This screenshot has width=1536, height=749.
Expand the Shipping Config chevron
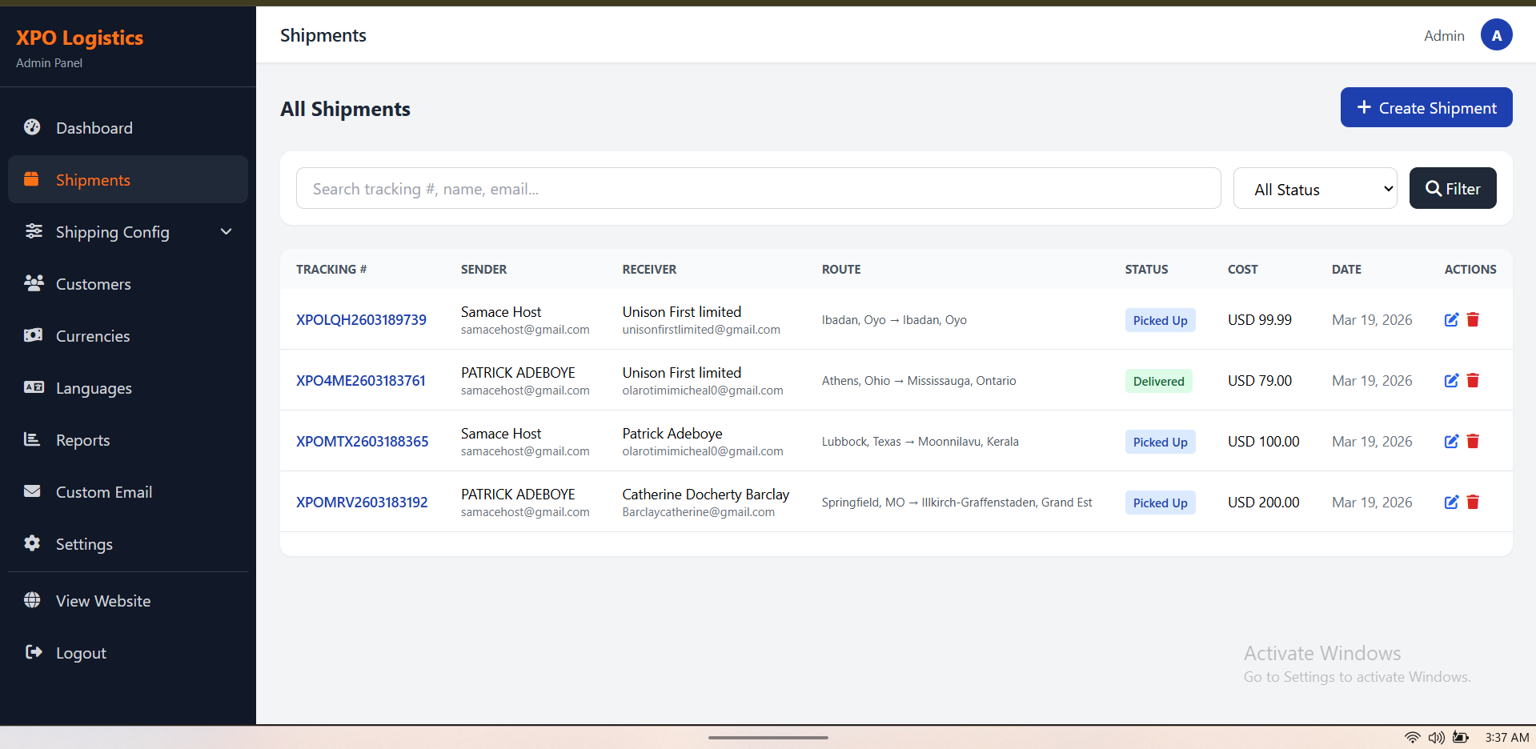click(226, 231)
